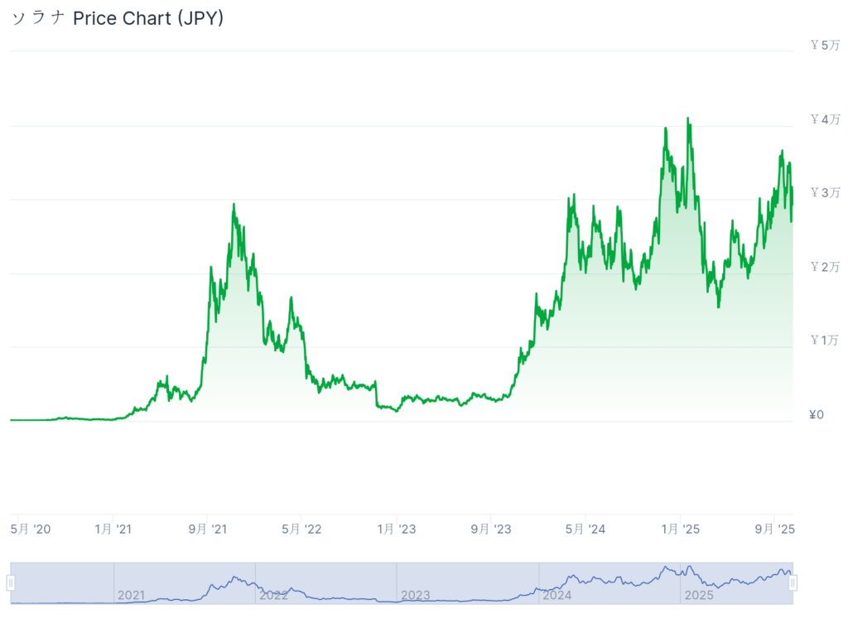Viewport: 848px width, 619px height.
Task: Click the right range handle of the navigator
Action: coord(793,583)
